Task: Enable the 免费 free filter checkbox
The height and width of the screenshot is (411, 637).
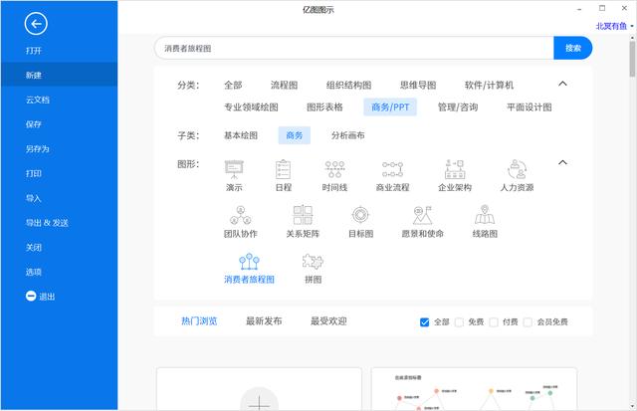Action: tap(459, 322)
